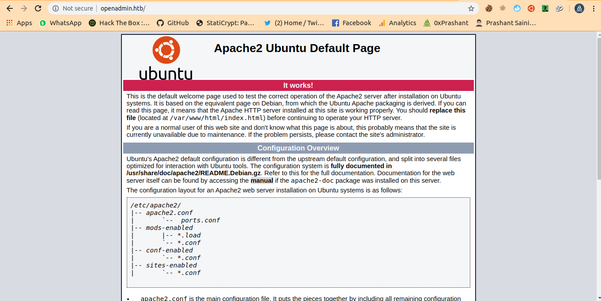Follow the manual link in Configuration Overview
Viewport: 601px width, 301px height.
point(262,181)
